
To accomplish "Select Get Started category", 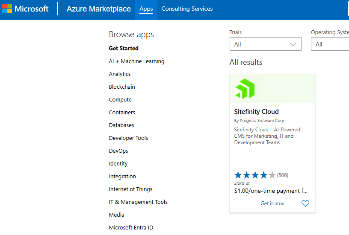I will [x=124, y=48].
